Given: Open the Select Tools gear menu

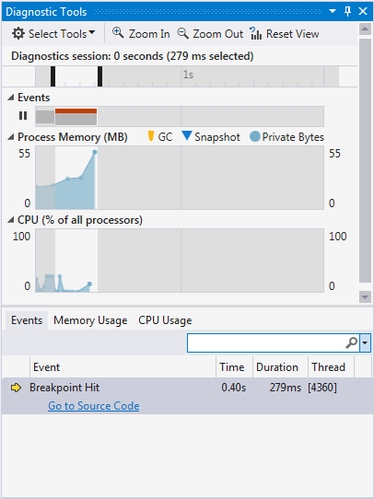Looking at the screenshot, I should point(53,34).
